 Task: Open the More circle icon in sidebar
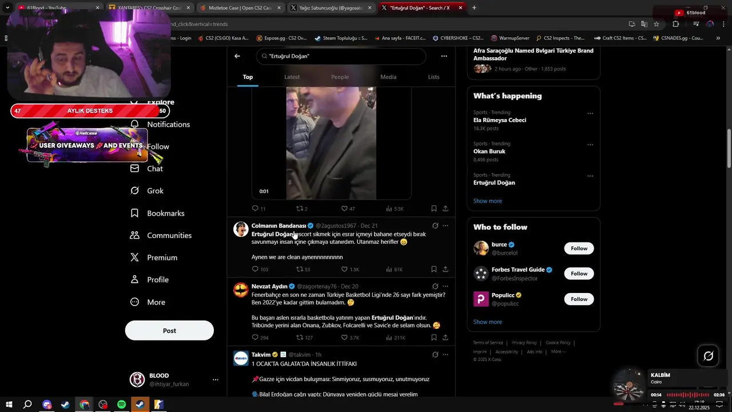[135, 302]
